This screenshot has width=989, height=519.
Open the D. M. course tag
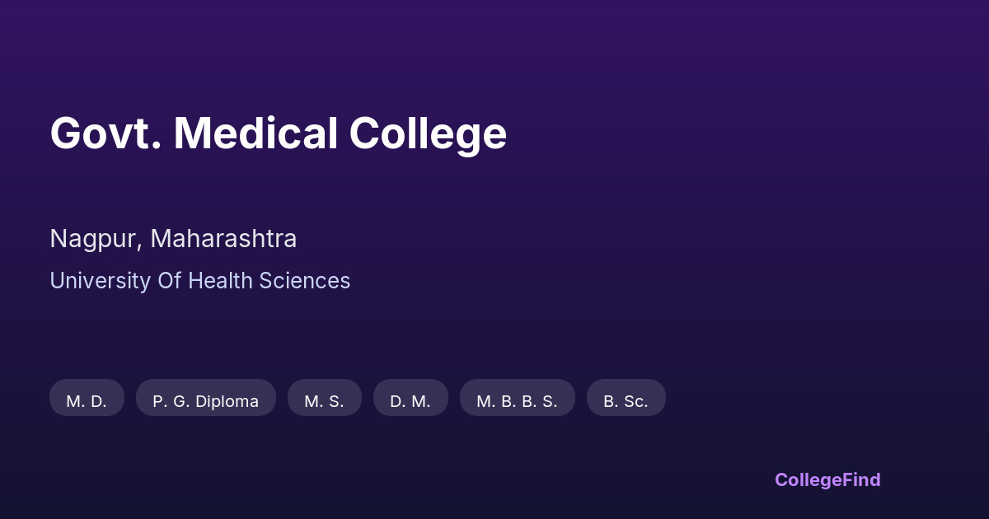point(410,398)
